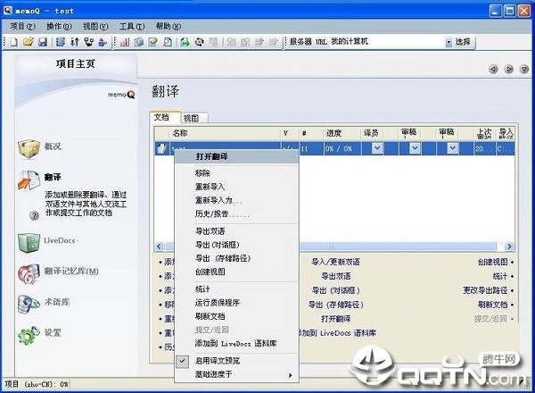Open the 设置 gears icon
The width and height of the screenshot is (535, 393).
coord(29,335)
